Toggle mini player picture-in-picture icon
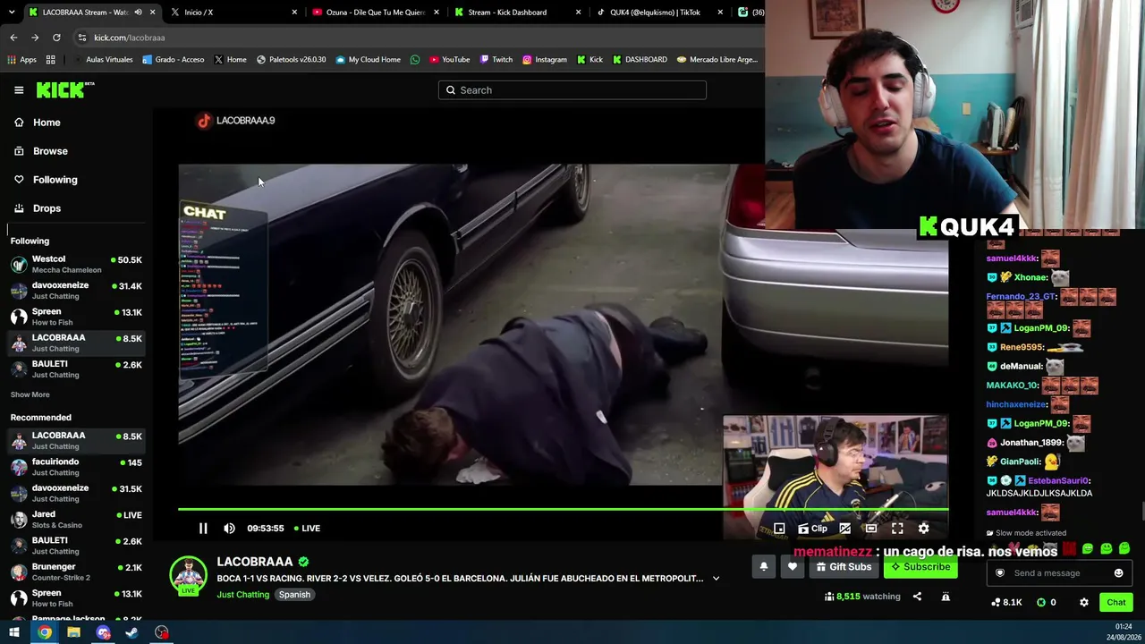 (779, 529)
